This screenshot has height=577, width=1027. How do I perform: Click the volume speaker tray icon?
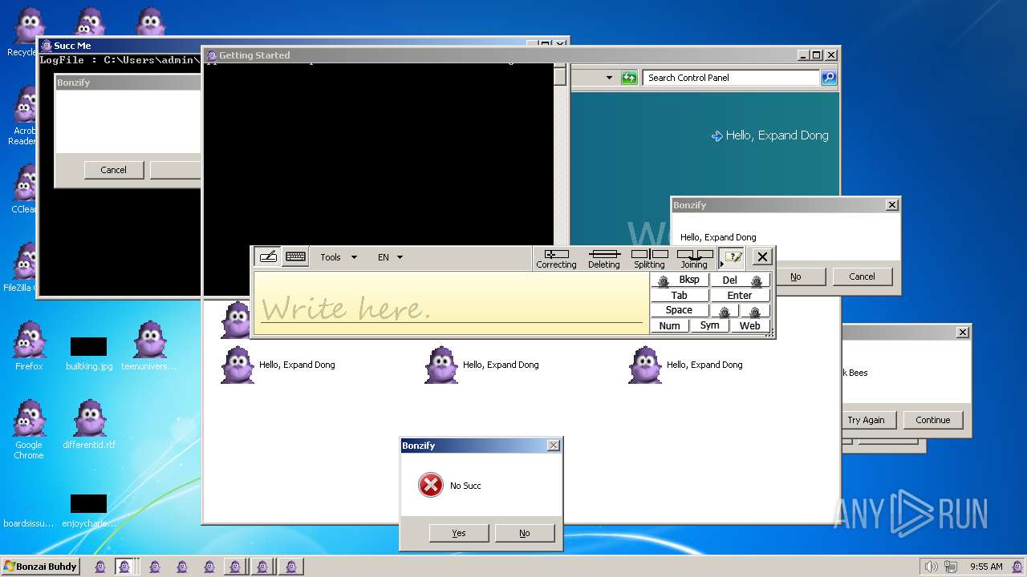click(x=931, y=567)
